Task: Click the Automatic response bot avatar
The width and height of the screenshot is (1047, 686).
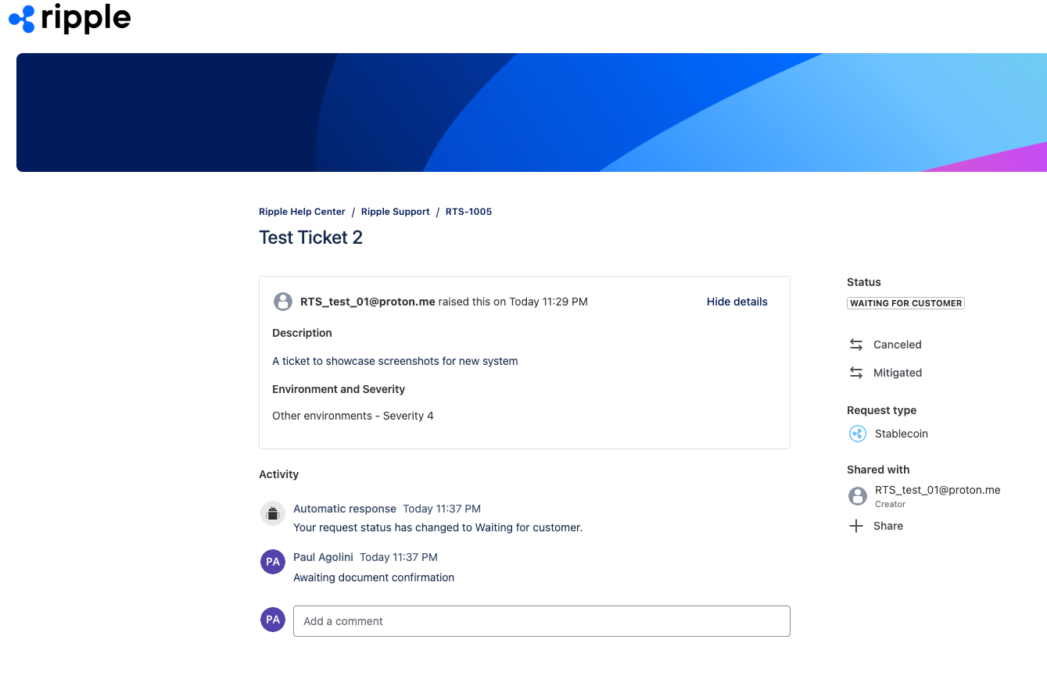Action: tap(272, 513)
